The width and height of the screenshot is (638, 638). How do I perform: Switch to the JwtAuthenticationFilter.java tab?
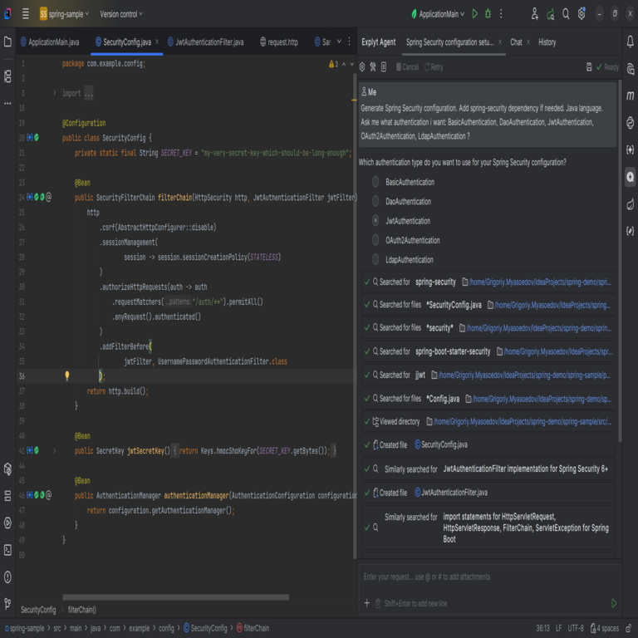[205, 42]
